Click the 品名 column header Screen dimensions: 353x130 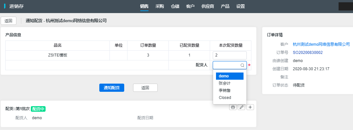(57, 45)
